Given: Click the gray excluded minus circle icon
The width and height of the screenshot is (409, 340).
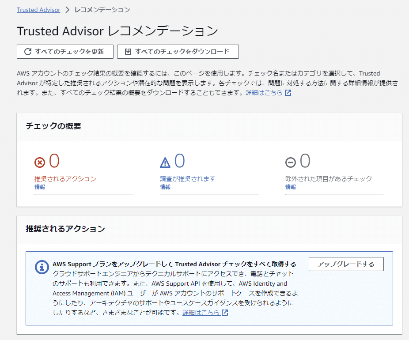Looking at the screenshot, I should pos(290,162).
